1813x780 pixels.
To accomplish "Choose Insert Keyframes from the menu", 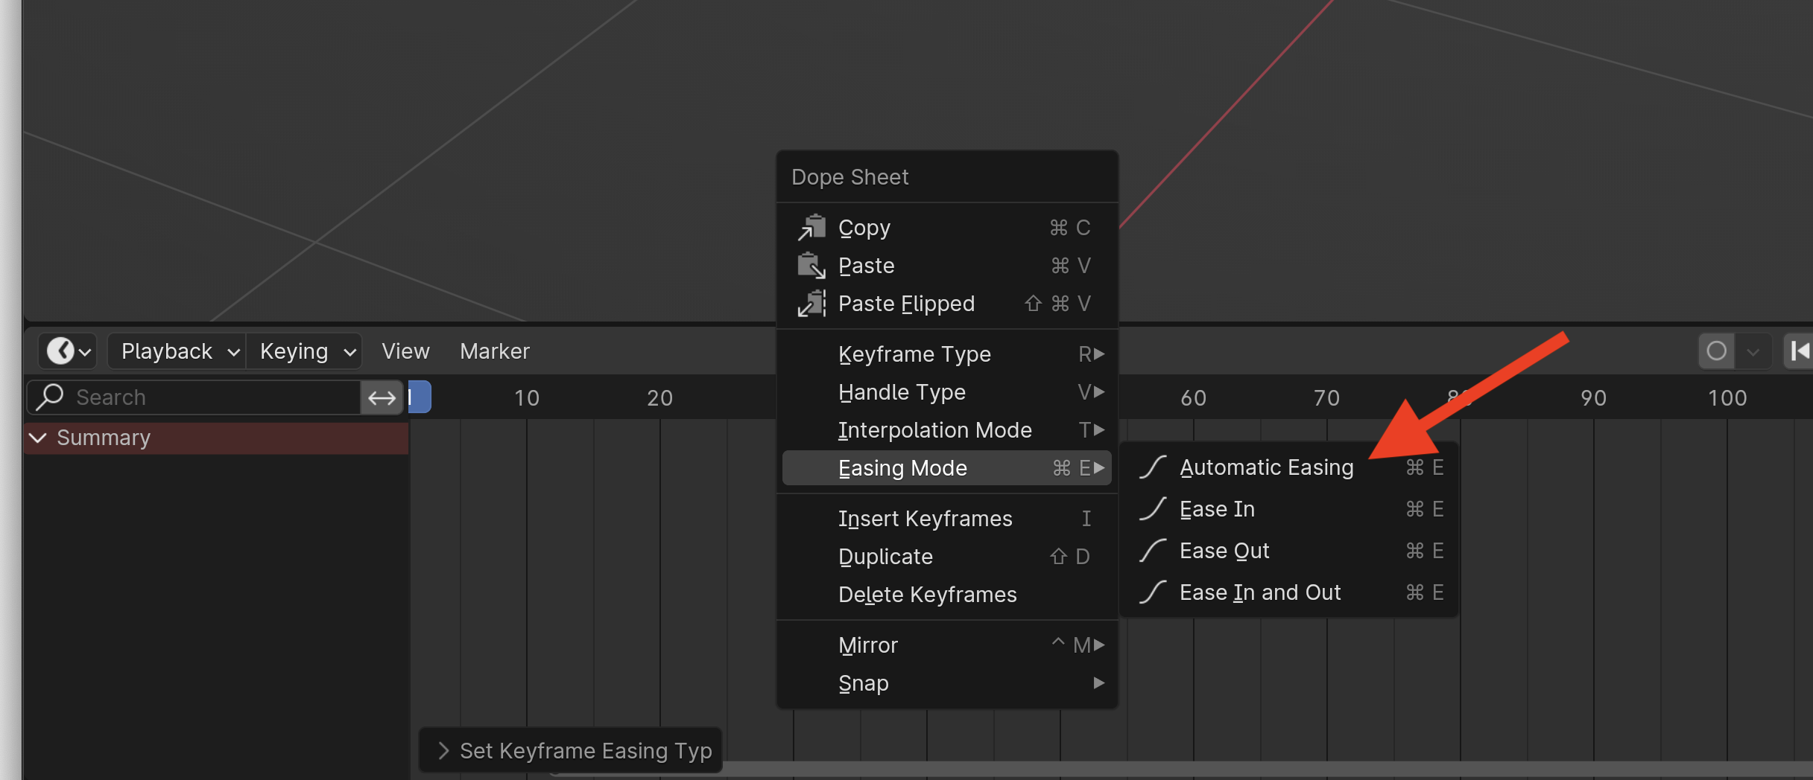I will pos(946,519).
